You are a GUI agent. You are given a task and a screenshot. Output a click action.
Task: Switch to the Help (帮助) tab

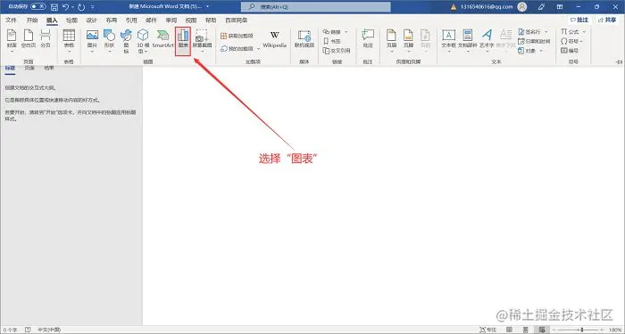[211, 20]
